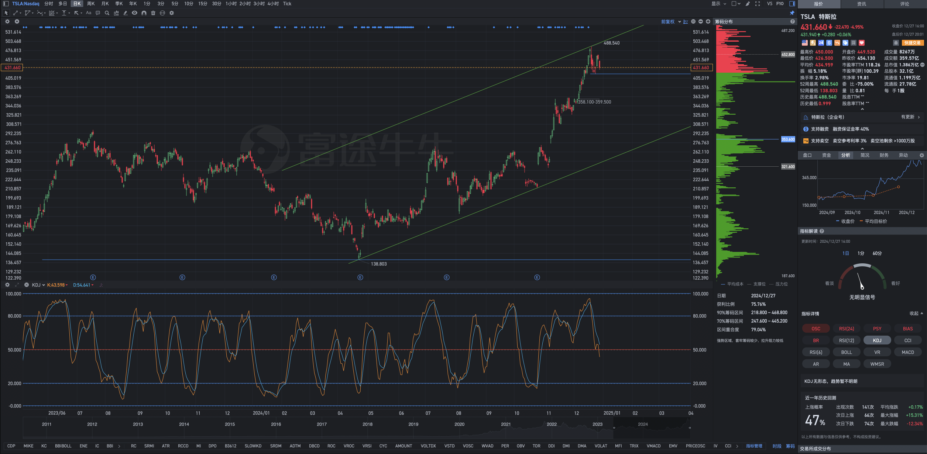Image resolution: width=927 pixels, height=454 pixels.
Task: Collapse the stock details caret
Action: pyautogui.click(x=862, y=109)
